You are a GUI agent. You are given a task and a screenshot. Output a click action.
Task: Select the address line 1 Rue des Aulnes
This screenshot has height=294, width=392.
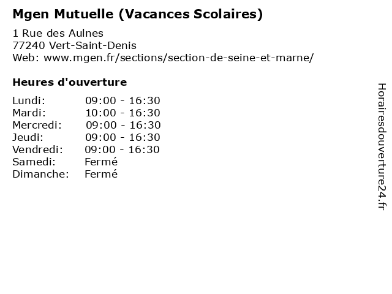(x=58, y=33)
